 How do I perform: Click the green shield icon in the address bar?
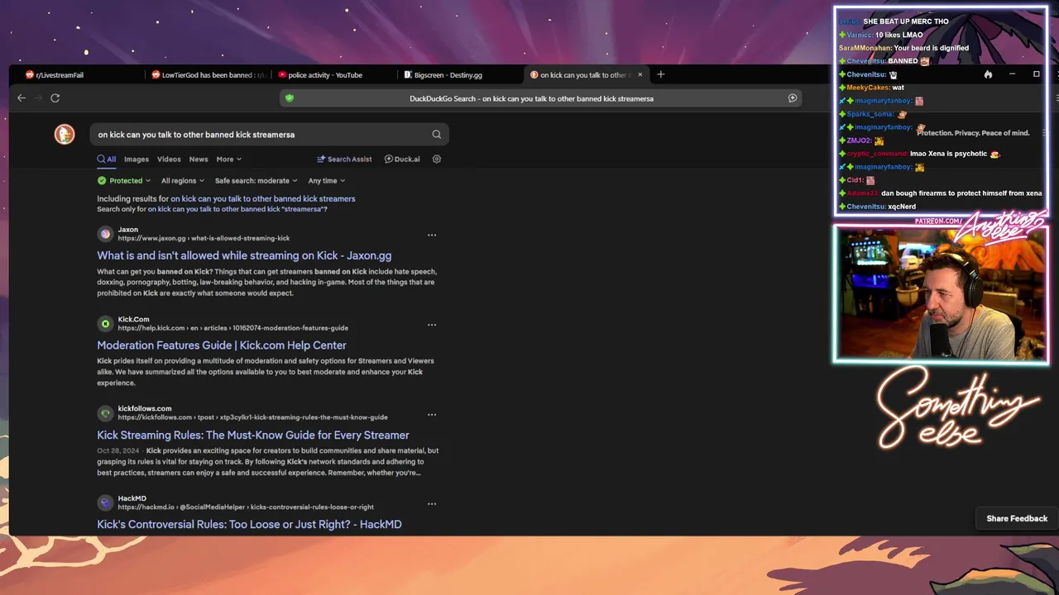[x=290, y=98]
